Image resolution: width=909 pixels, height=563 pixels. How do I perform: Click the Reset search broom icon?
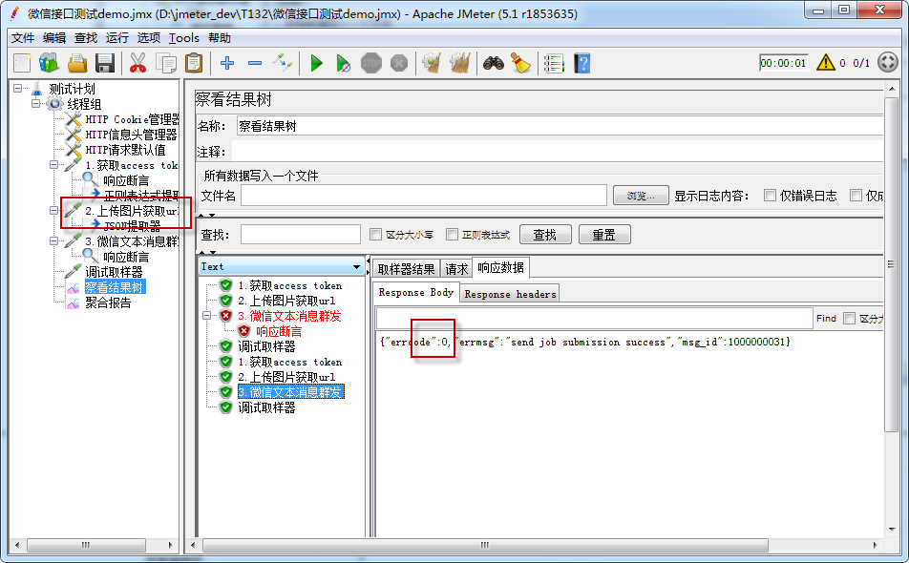(x=520, y=63)
